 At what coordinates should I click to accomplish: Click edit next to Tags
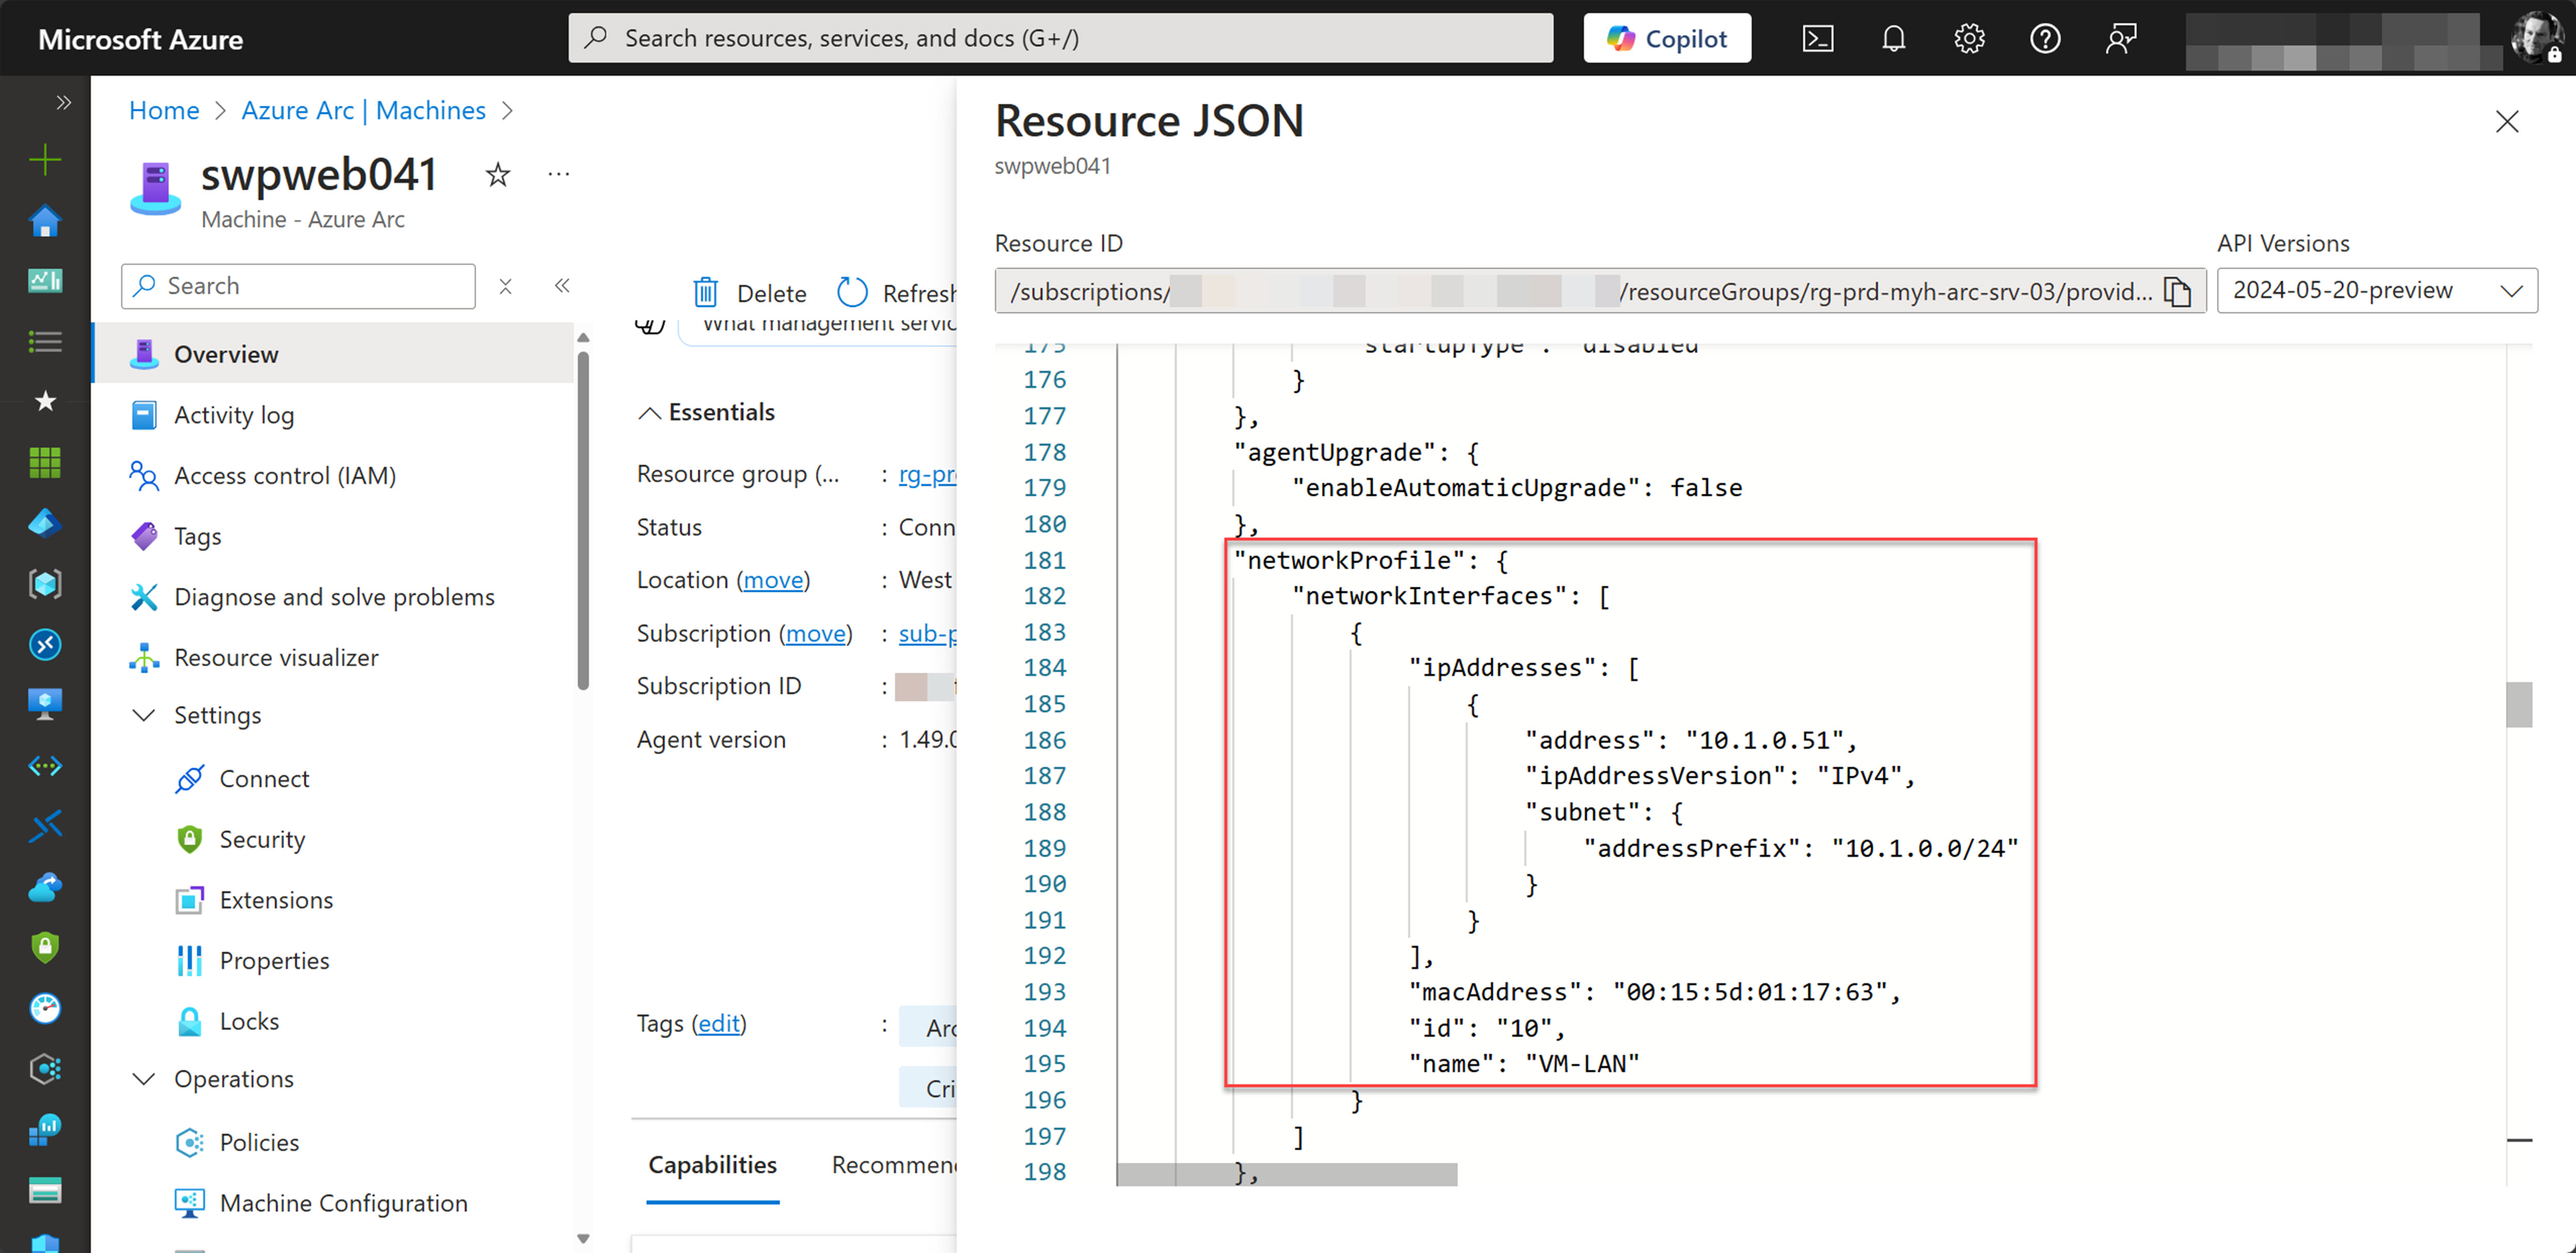point(719,1024)
